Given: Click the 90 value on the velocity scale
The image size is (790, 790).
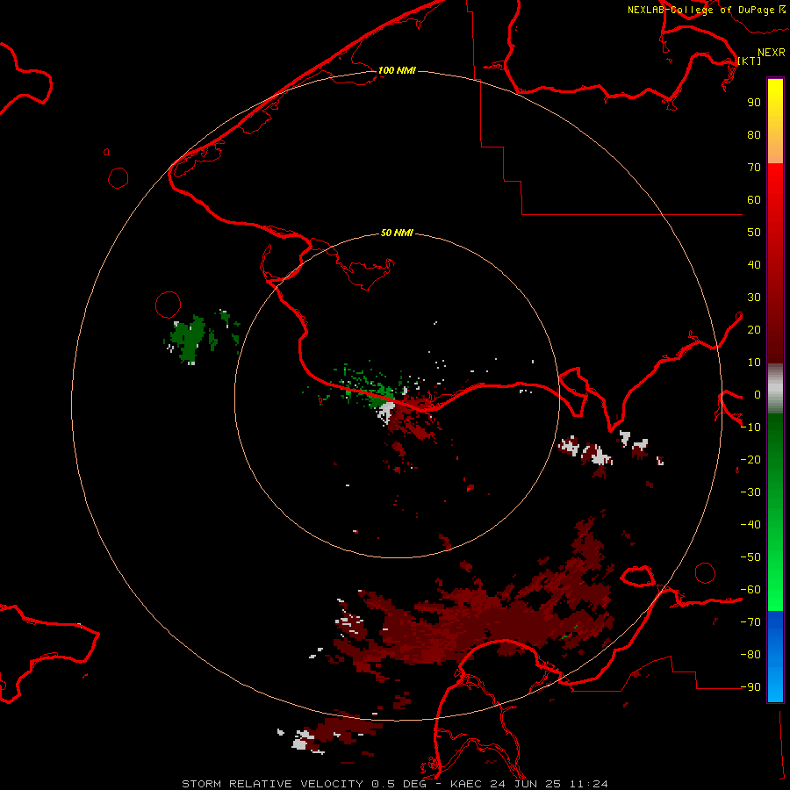Looking at the screenshot, I should (x=754, y=103).
